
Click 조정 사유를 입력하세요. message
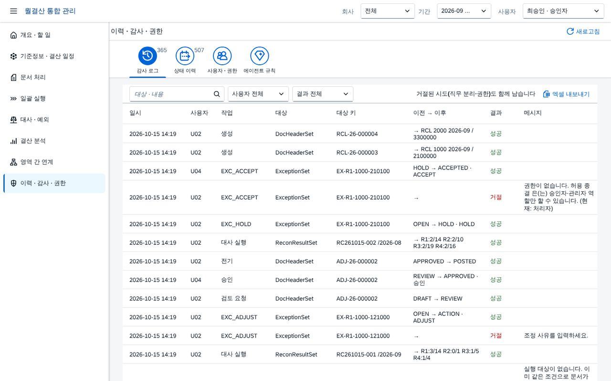click(556, 336)
